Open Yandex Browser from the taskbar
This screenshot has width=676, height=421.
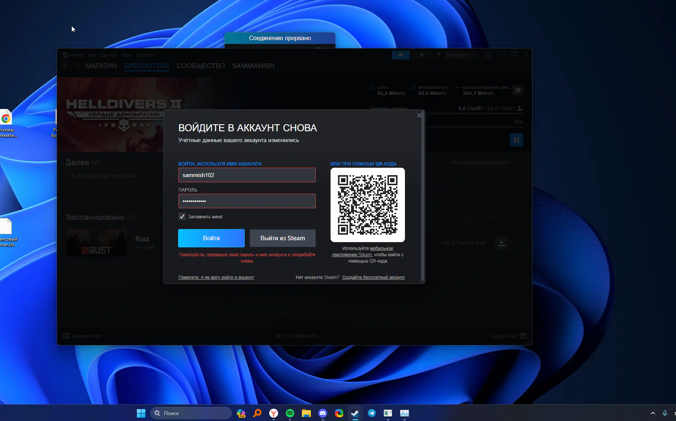coord(274,413)
